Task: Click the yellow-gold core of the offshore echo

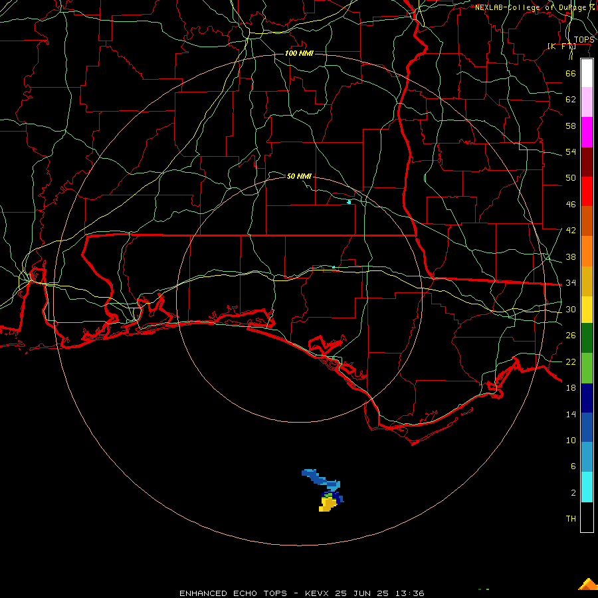Action: click(x=328, y=504)
